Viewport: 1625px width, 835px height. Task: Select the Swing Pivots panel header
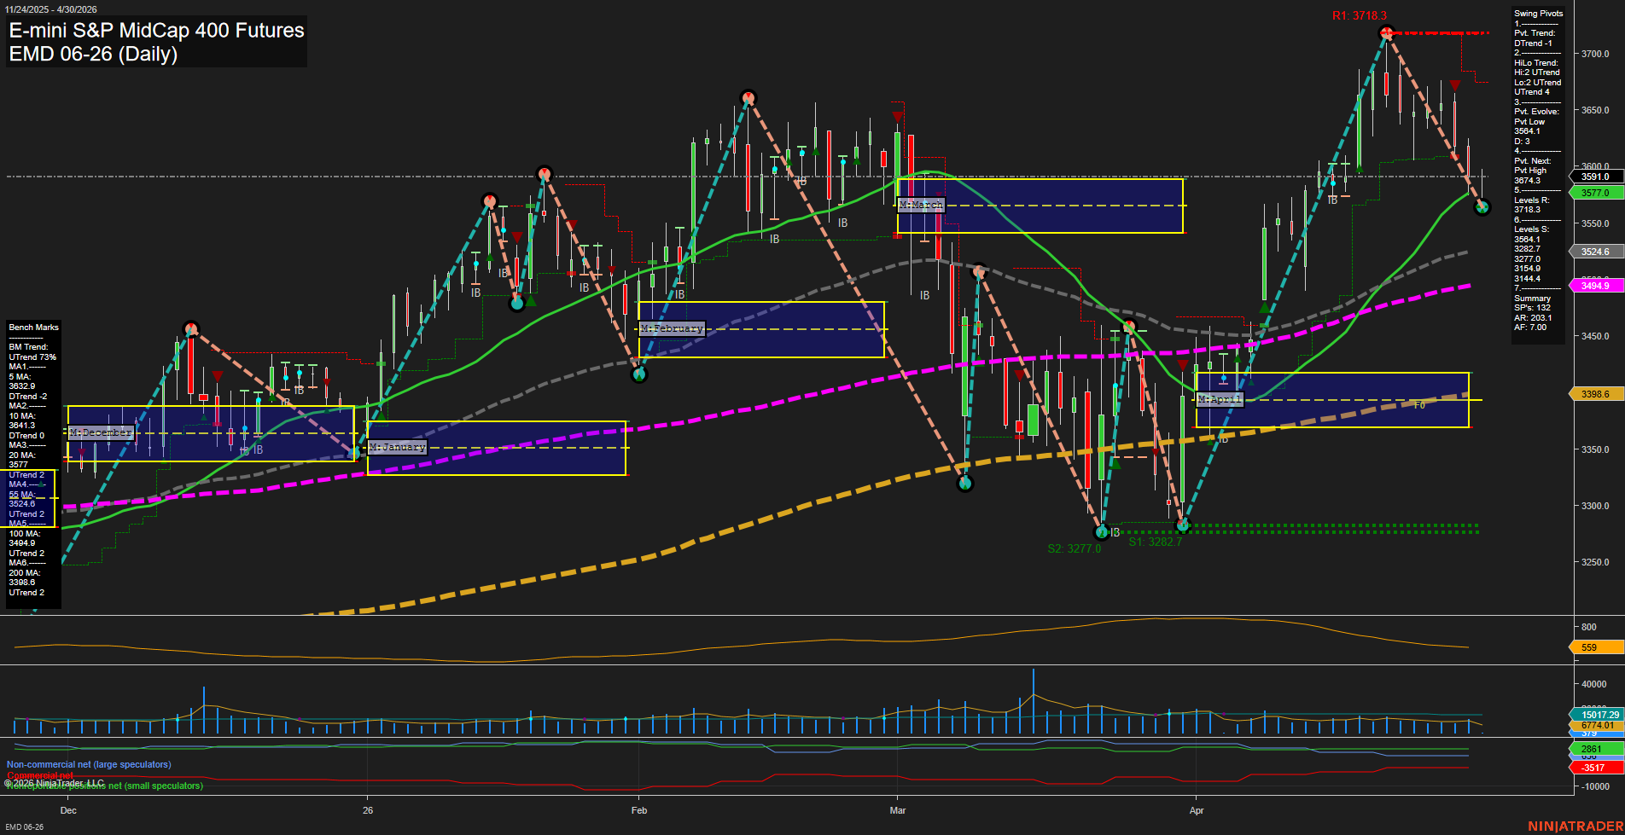point(1538,14)
